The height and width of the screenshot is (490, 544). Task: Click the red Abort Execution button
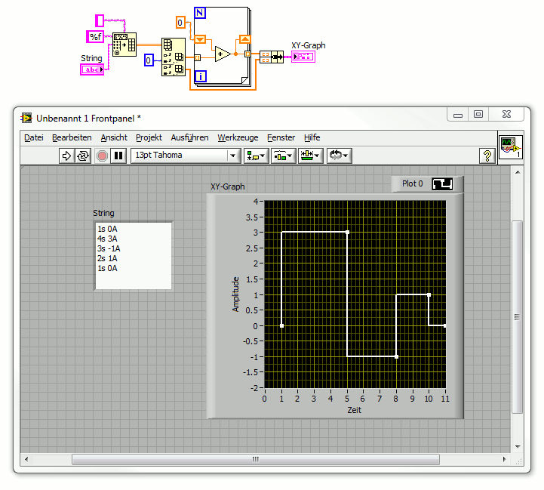102,156
